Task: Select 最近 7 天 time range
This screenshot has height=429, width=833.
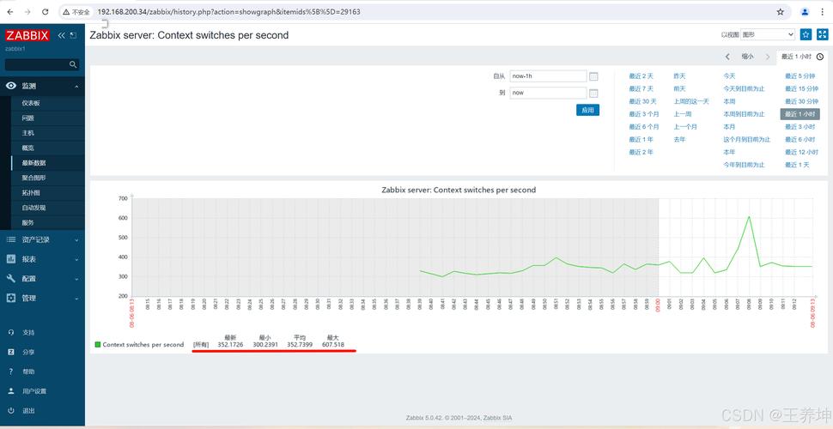Action: pos(641,88)
